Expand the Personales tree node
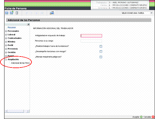This screenshot has height=119, width=155. [x=6, y=31]
